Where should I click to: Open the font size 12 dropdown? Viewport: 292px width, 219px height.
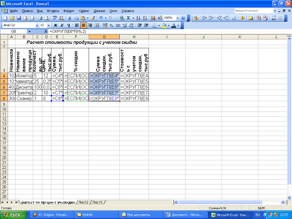click(x=48, y=25)
